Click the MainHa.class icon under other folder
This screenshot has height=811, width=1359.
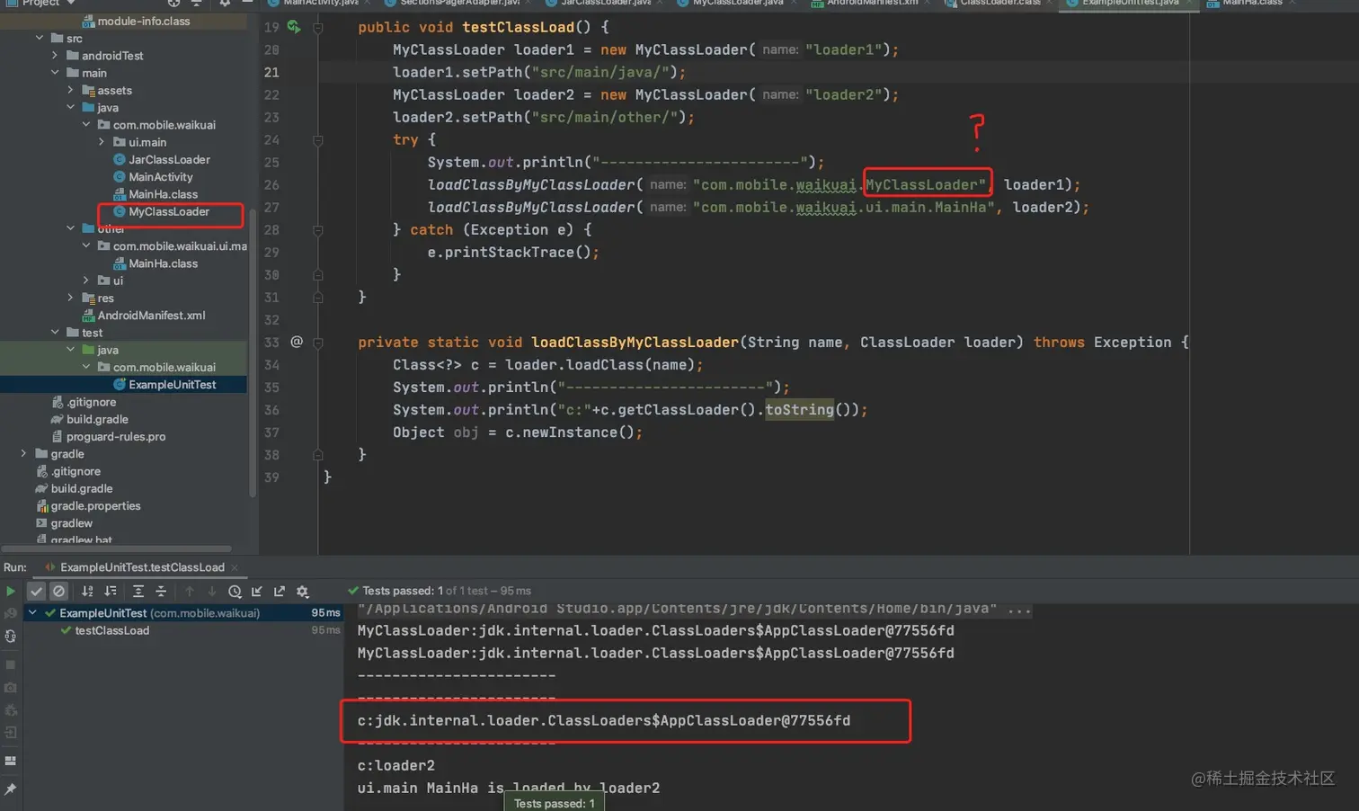[120, 263]
